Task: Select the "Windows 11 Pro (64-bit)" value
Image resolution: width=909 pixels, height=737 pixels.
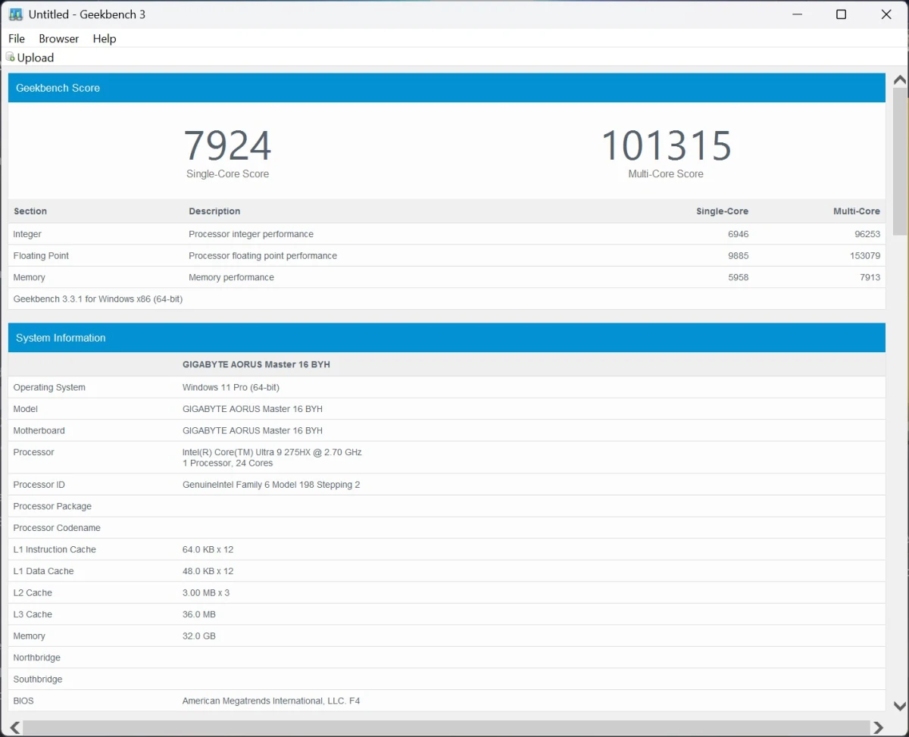Action: (231, 388)
